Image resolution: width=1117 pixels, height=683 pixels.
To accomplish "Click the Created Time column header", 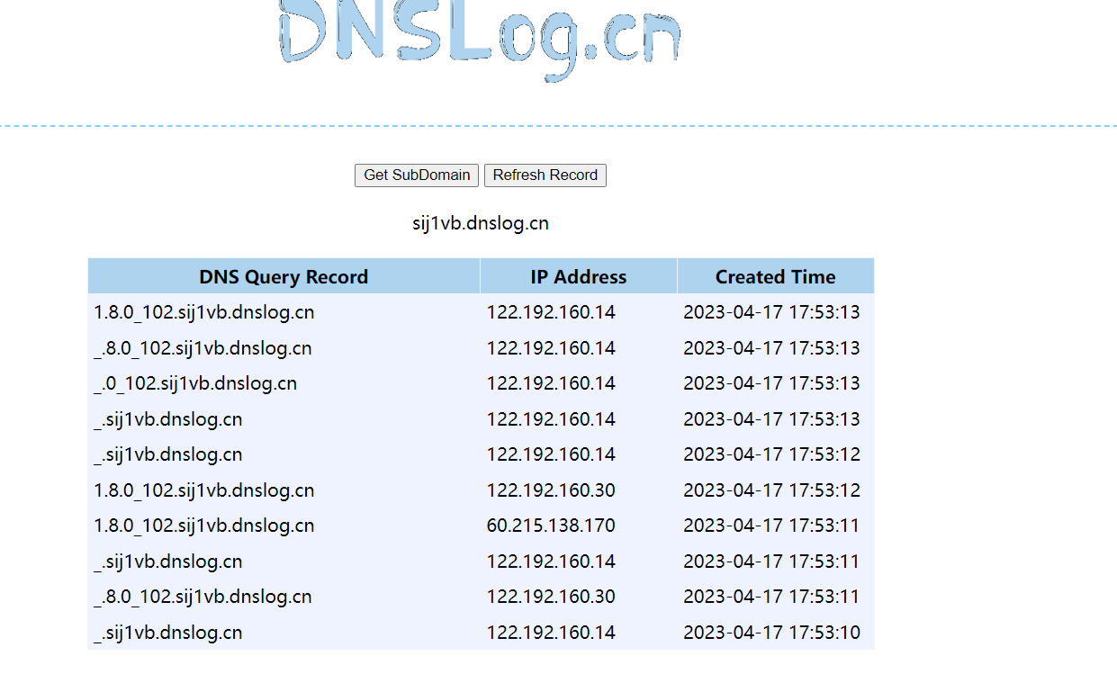I will [x=775, y=277].
